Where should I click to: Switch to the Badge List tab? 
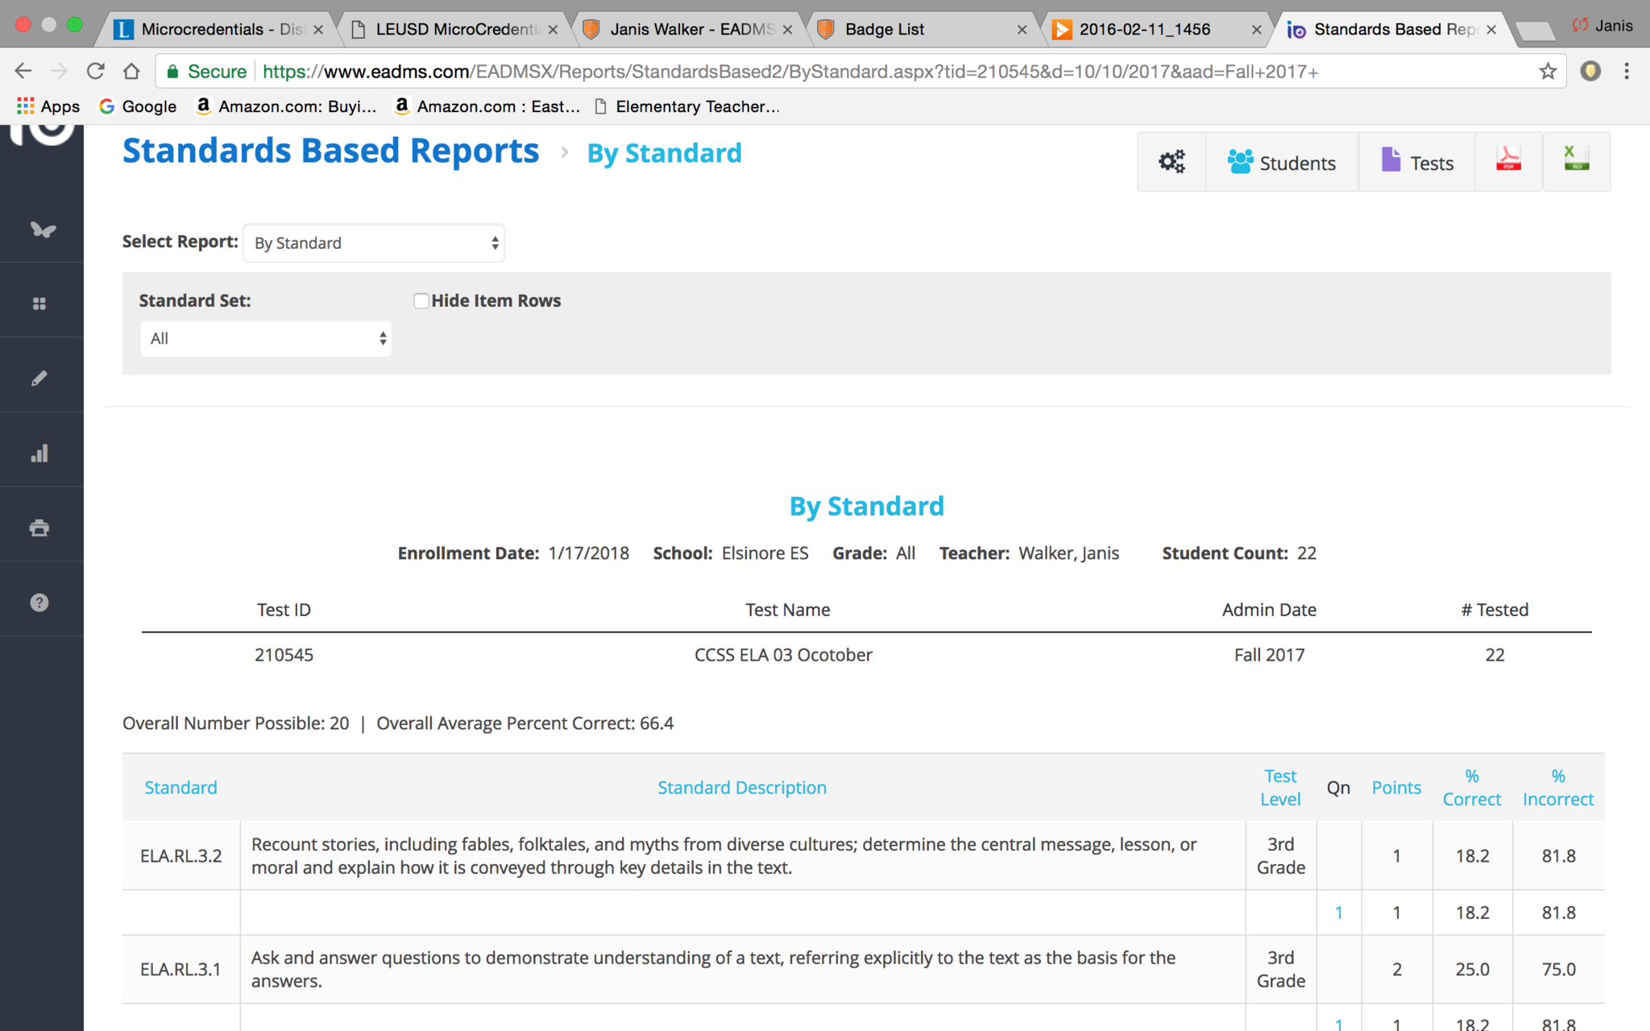[884, 30]
